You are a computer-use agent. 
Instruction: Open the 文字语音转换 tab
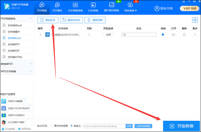point(75,7)
